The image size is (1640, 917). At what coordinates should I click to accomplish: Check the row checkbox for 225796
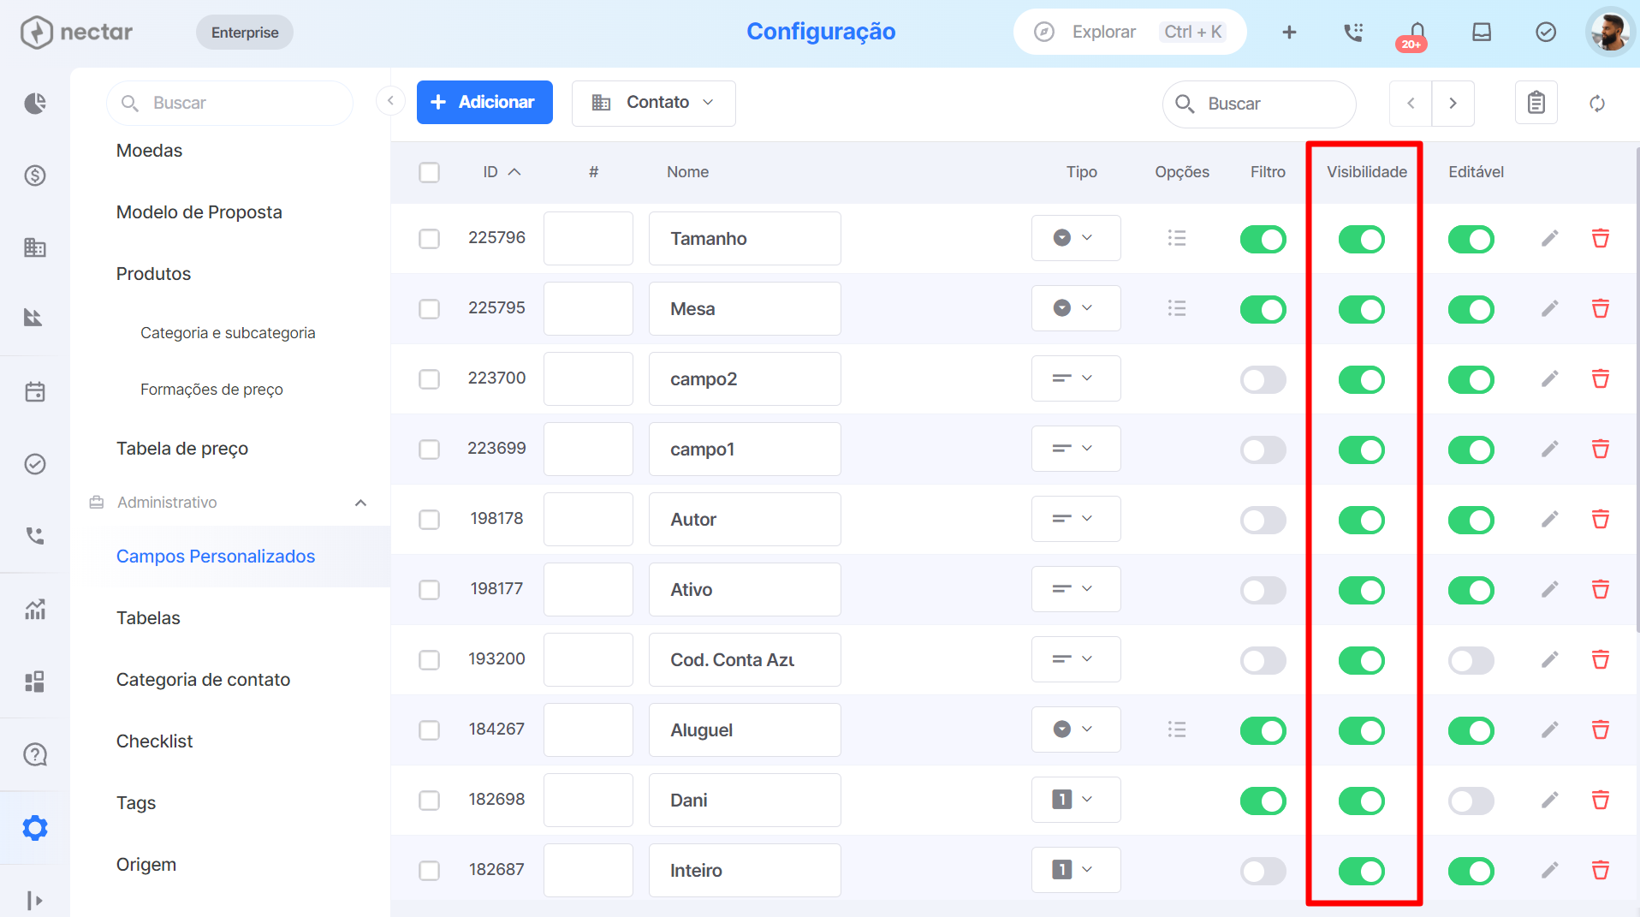pyautogui.click(x=429, y=238)
